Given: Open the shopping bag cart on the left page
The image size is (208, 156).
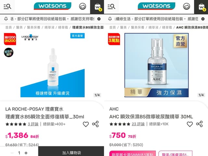Looking at the screenshot, I should point(97,7).
